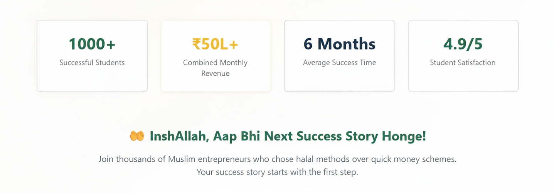Image resolution: width=554 pixels, height=193 pixels.
Task: Click the green "1000+" statistic number
Action: click(x=92, y=44)
